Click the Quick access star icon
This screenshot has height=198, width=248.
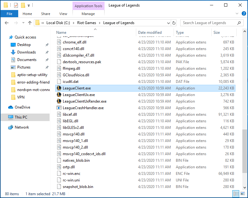point(11,37)
